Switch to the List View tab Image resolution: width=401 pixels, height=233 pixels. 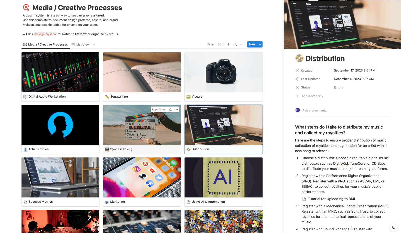(x=80, y=44)
